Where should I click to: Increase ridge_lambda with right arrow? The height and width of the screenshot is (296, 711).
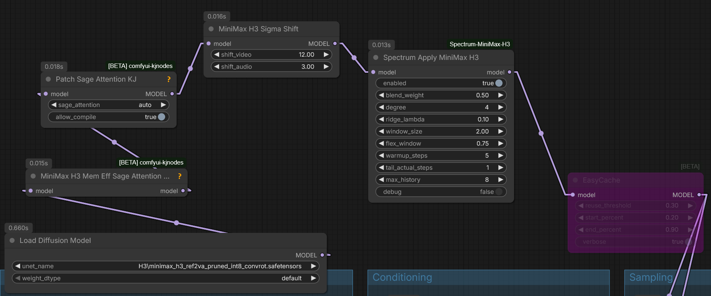pyautogui.click(x=501, y=119)
